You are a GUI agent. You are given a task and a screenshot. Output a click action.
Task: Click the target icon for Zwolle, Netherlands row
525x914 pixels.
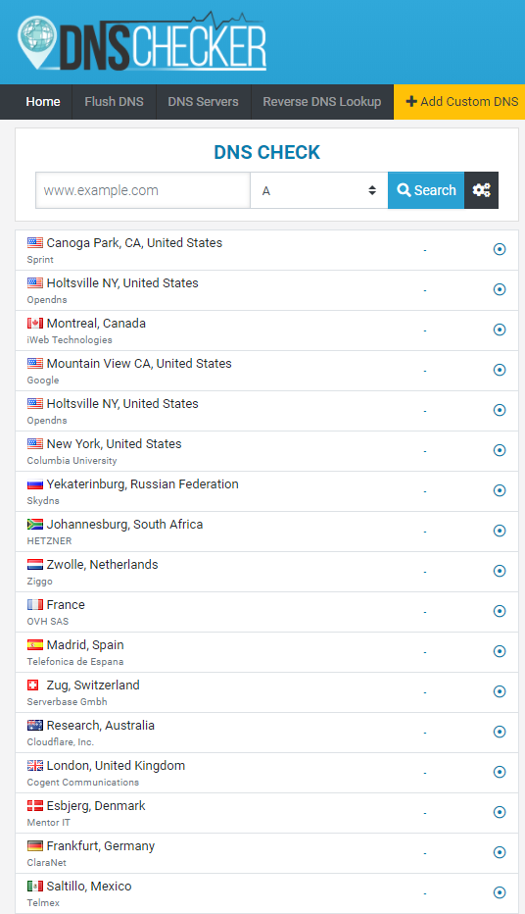click(x=500, y=571)
